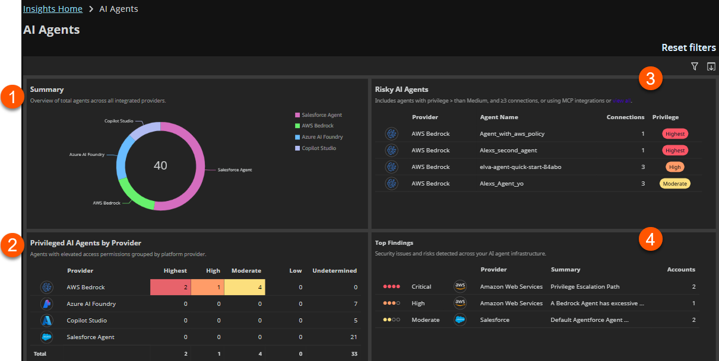Click the High severity dots indicator
Viewport: 719px width, 361px height.
click(392, 304)
